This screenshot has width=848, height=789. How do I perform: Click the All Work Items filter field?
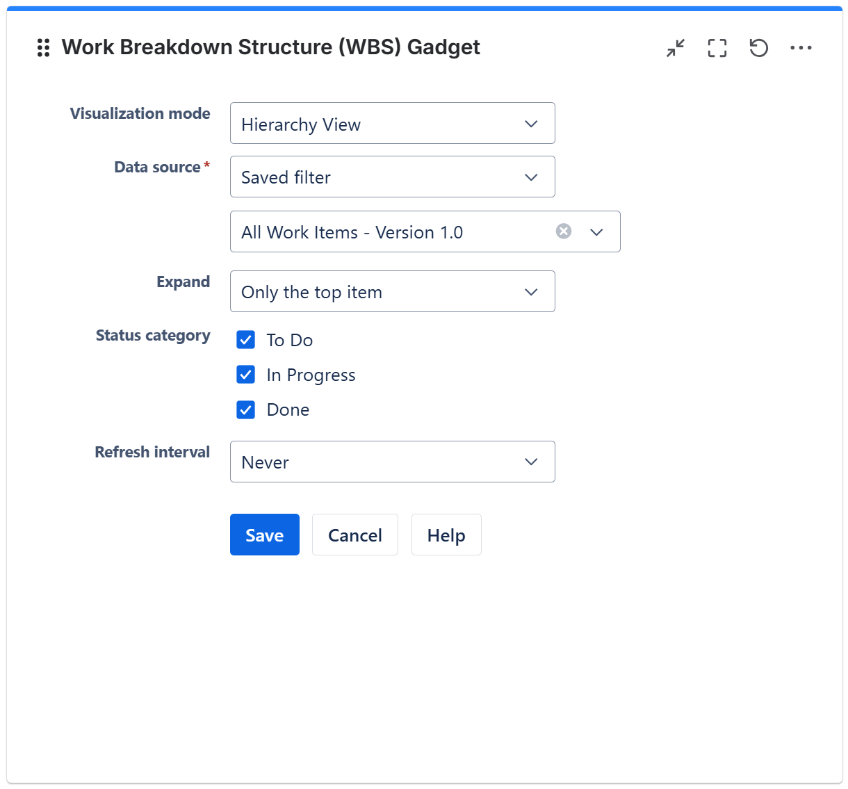389,232
